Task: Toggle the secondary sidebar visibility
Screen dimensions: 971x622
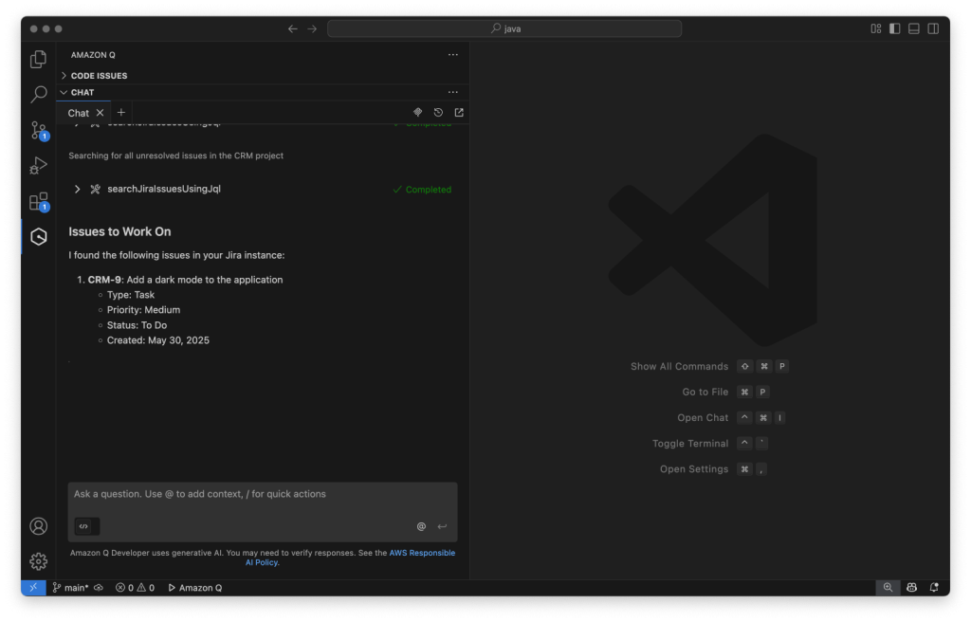Action: pyautogui.click(x=933, y=28)
